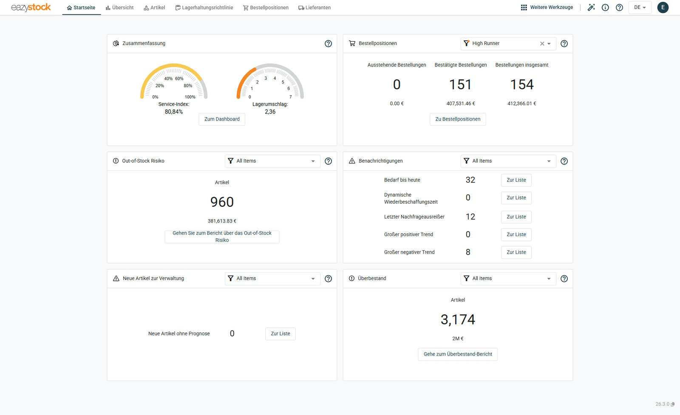This screenshot has height=415, width=680.
Task: Click the Service-Index gauge
Action: click(x=174, y=82)
